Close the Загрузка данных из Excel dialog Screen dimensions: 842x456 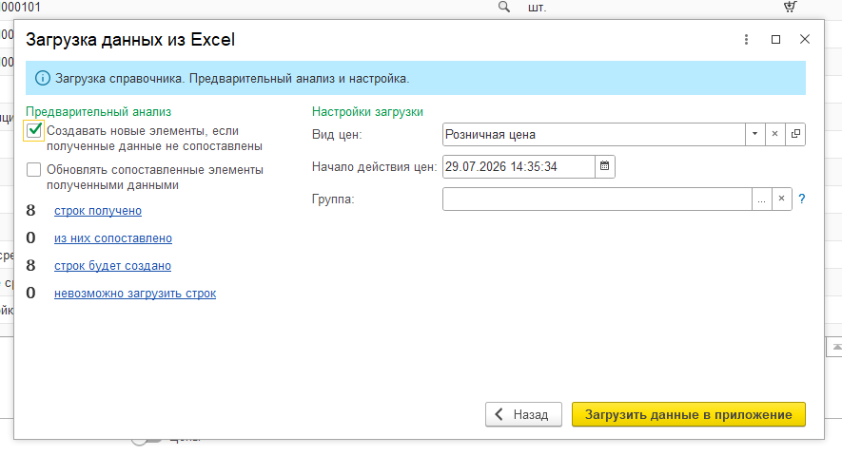point(804,39)
